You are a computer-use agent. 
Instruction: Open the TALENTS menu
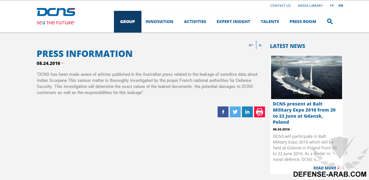point(270,22)
